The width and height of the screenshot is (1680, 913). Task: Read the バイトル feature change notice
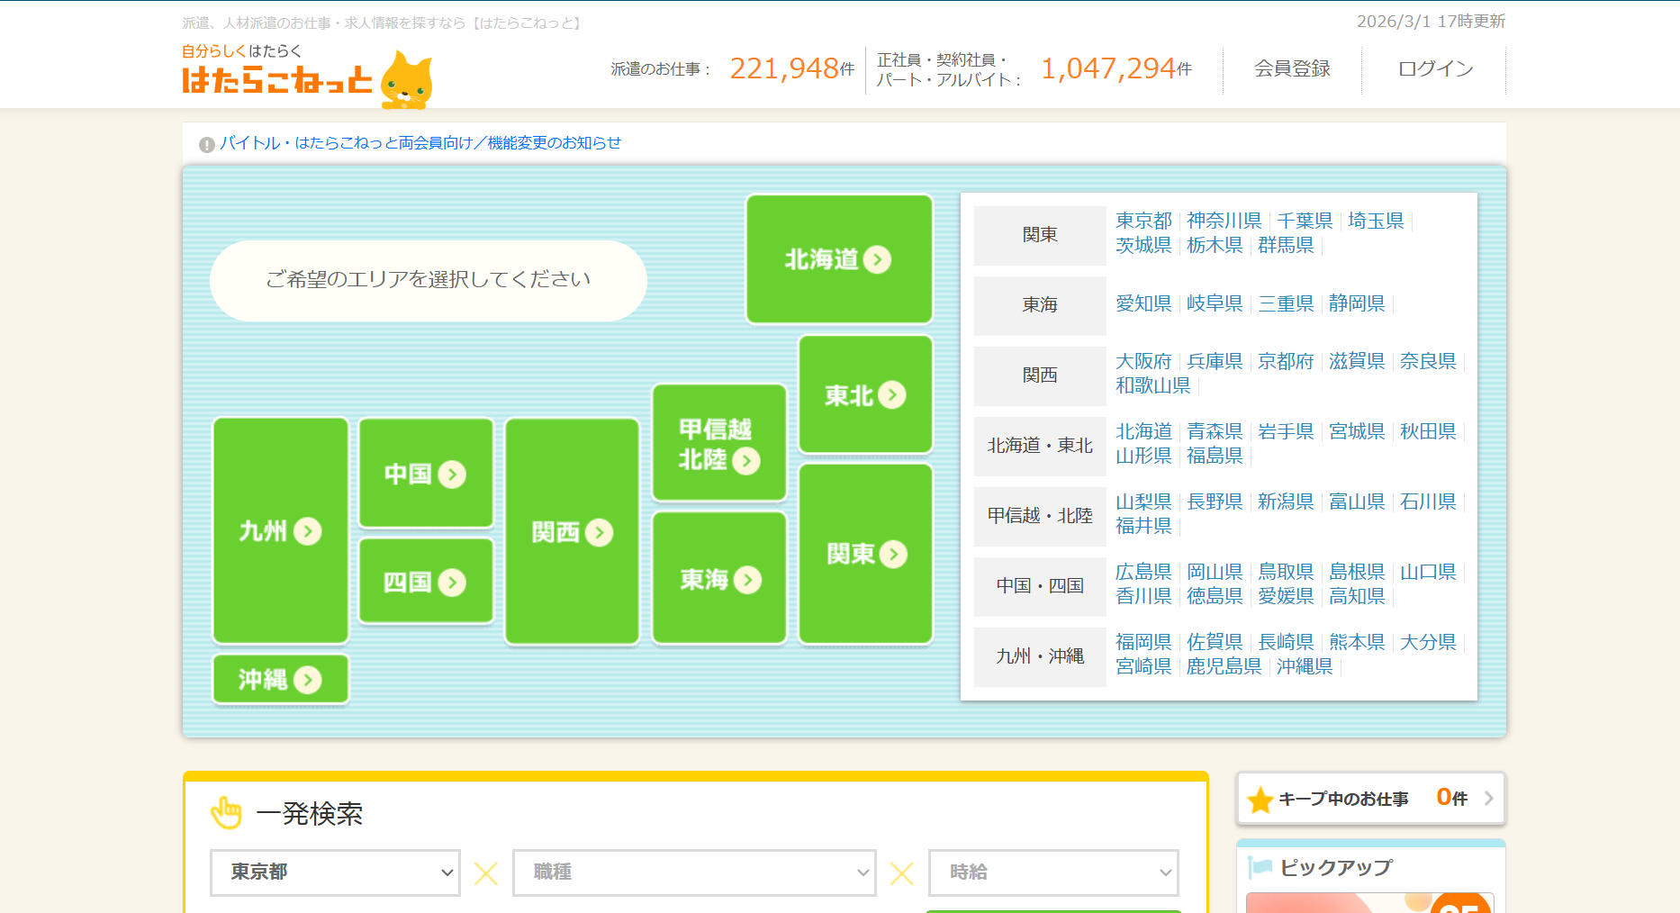(420, 143)
